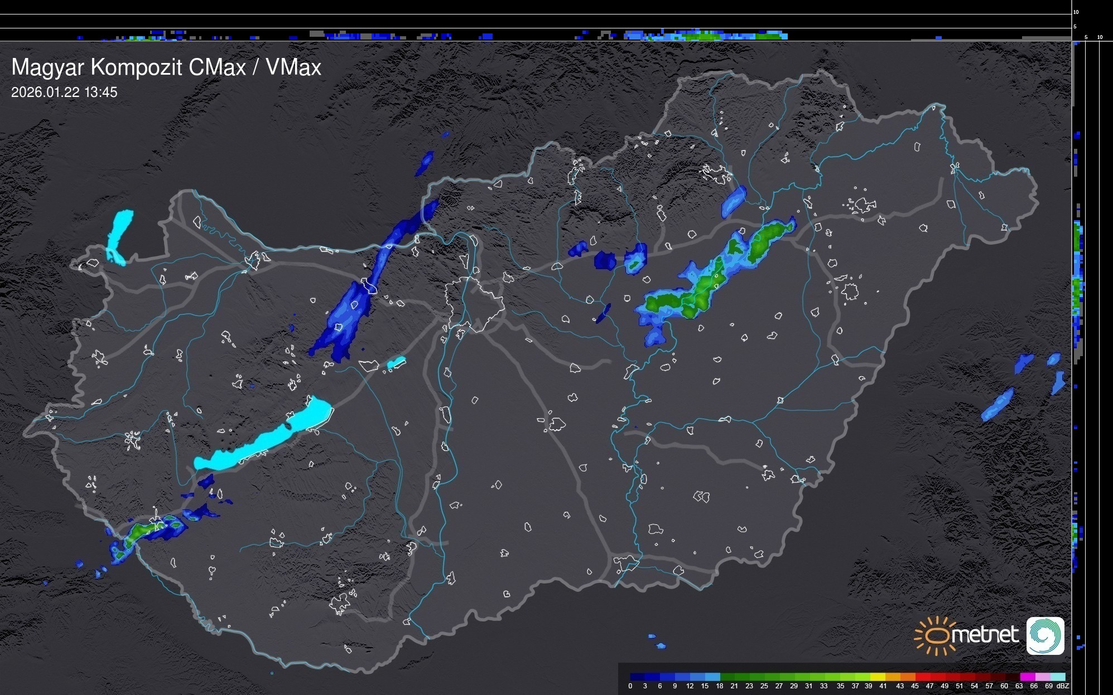Click the dBZ unit label on the legend

click(x=1062, y=686)
